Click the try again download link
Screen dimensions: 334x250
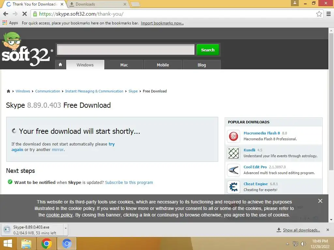tap(112, 144)
